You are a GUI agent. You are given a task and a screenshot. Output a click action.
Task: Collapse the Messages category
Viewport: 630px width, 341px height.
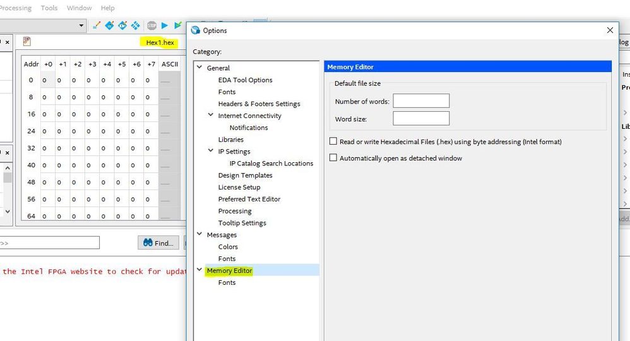(x=199, y=234)
